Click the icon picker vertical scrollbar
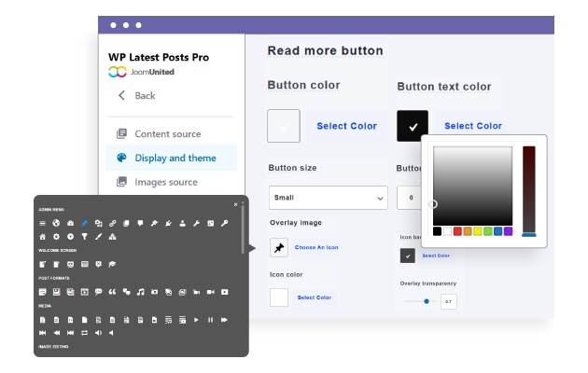 pyautogui.click(x=243, y=229)
